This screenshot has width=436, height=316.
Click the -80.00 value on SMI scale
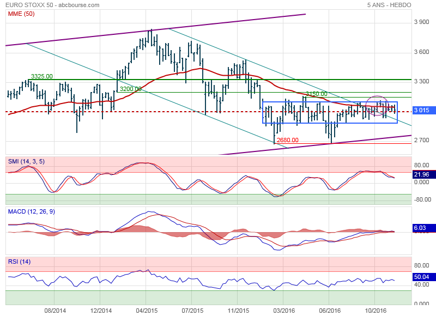422,199
